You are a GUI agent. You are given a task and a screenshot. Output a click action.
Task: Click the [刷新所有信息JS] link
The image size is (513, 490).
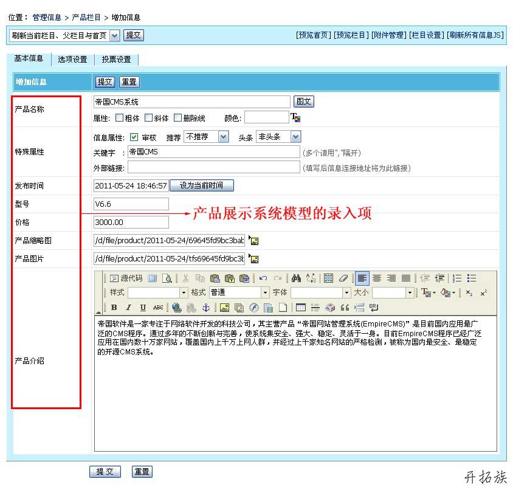point(475,35)
